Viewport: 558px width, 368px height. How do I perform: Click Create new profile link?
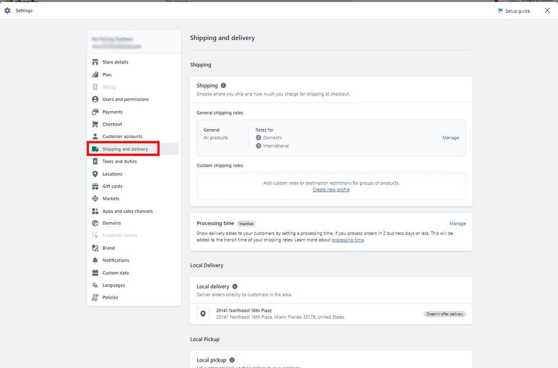(x=331, y=190)
